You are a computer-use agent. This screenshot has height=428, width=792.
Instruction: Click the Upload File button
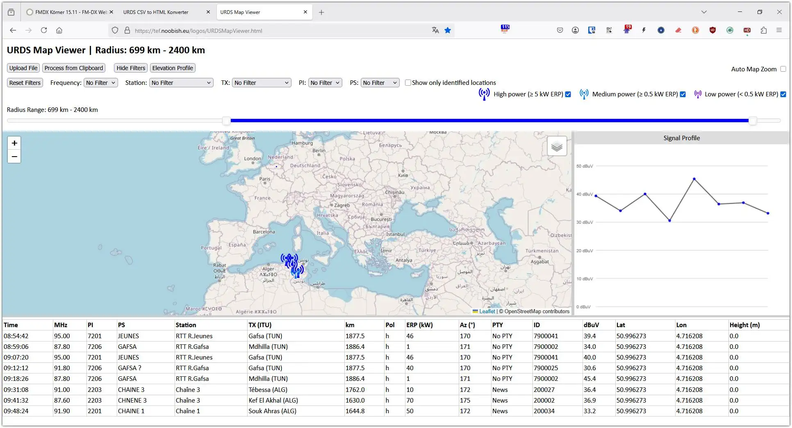23,68
